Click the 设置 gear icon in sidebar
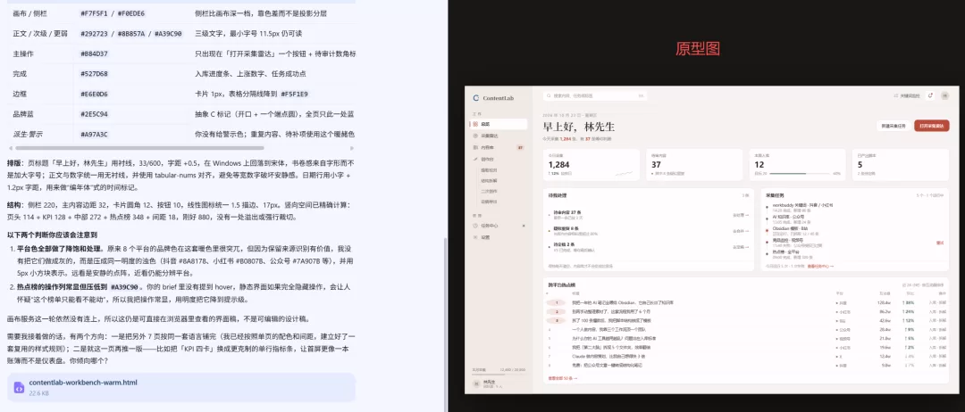Screen dimensions: 965x412 click(x=475, y=237)
